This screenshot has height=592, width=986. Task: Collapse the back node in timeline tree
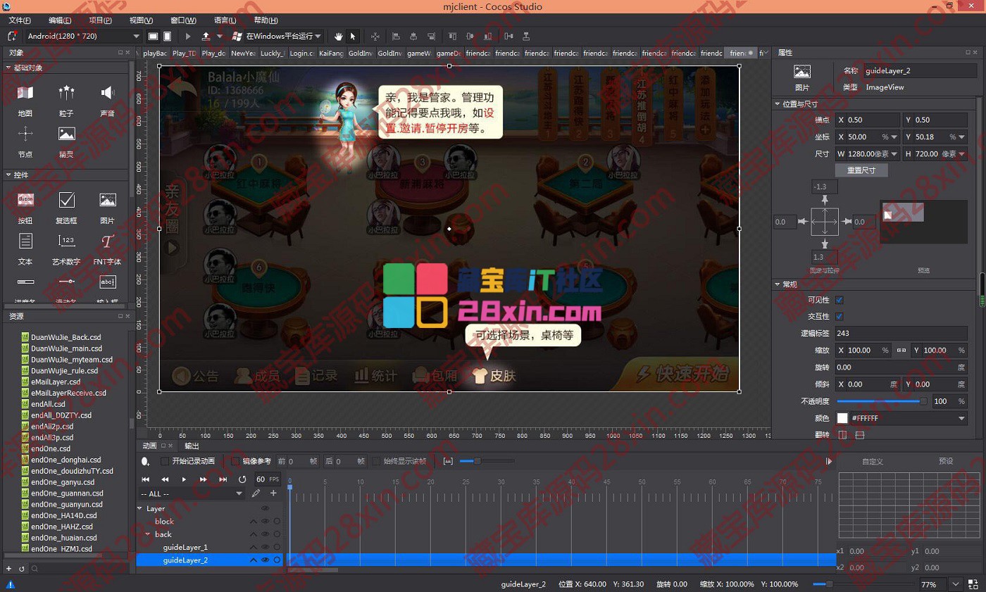click(148, 534)
